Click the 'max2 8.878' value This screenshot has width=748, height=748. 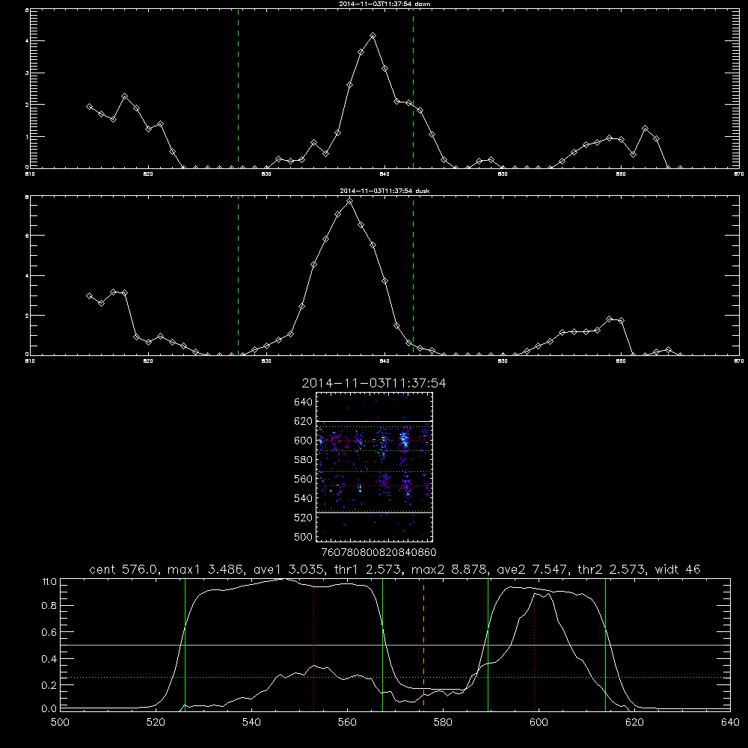(x=451, y=569)
